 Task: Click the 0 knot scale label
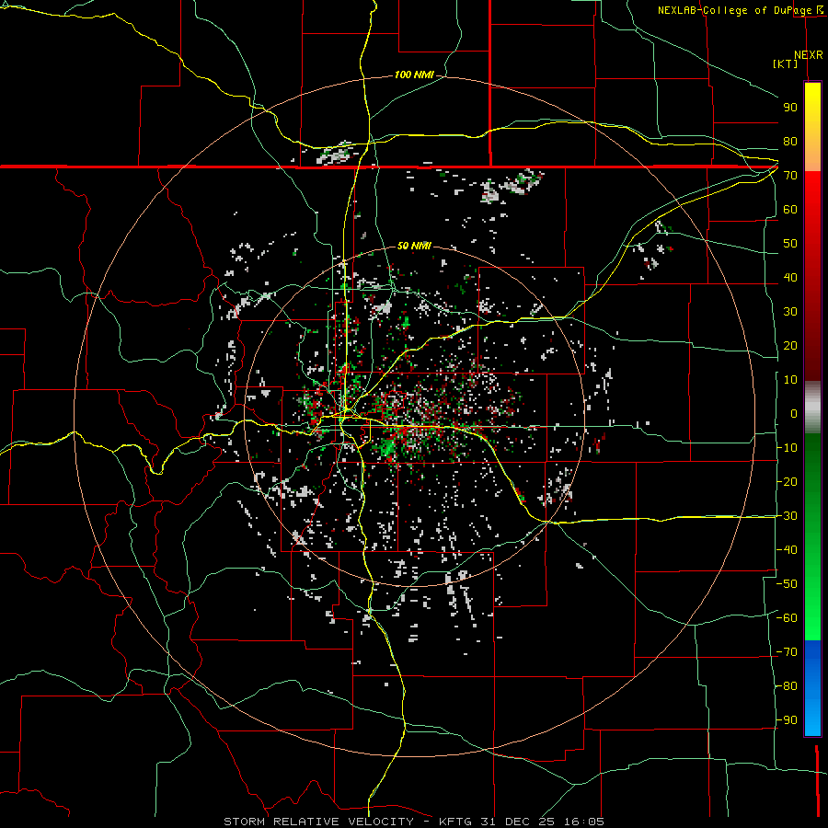(794, 413)
